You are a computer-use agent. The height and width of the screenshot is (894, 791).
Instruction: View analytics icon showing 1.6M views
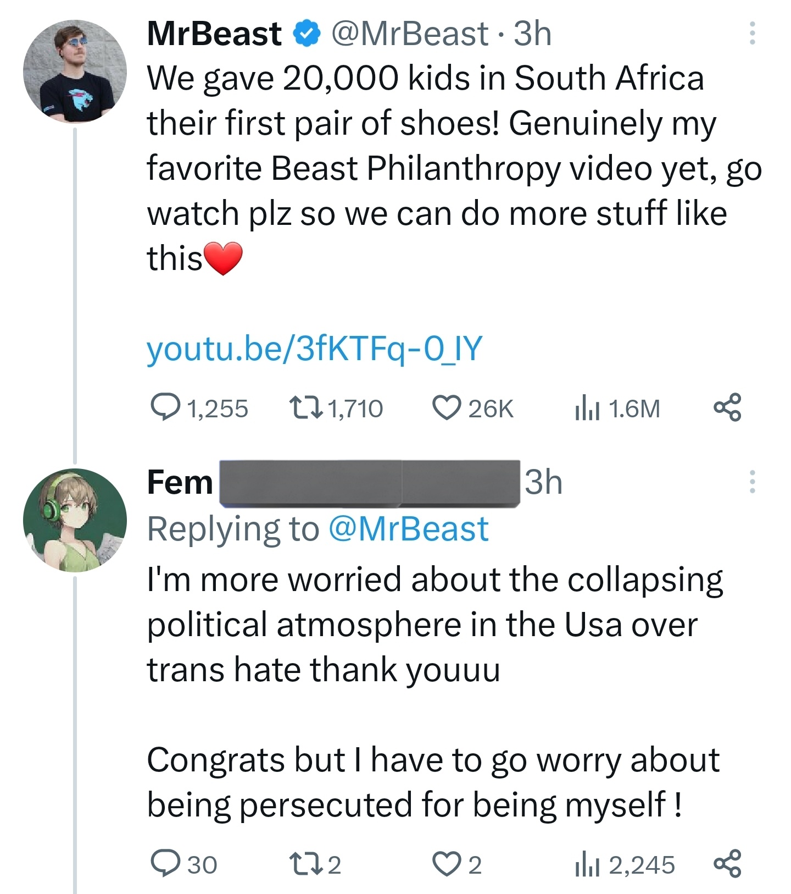tap(587, 409)
